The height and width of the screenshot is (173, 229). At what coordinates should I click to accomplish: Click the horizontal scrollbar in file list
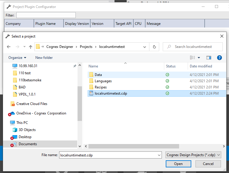(x=134, y=146)
